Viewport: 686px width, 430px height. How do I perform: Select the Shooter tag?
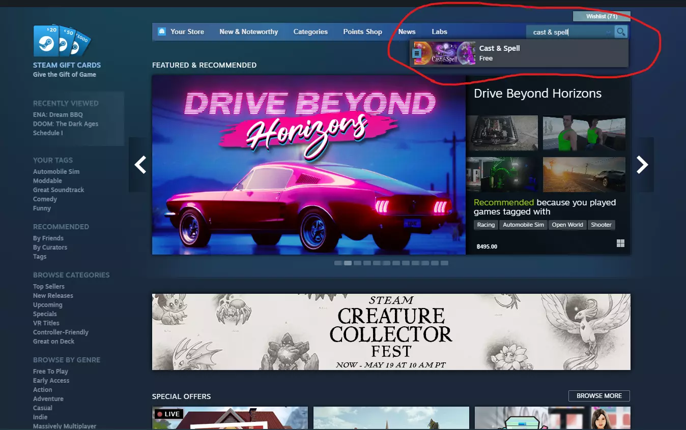601,225
